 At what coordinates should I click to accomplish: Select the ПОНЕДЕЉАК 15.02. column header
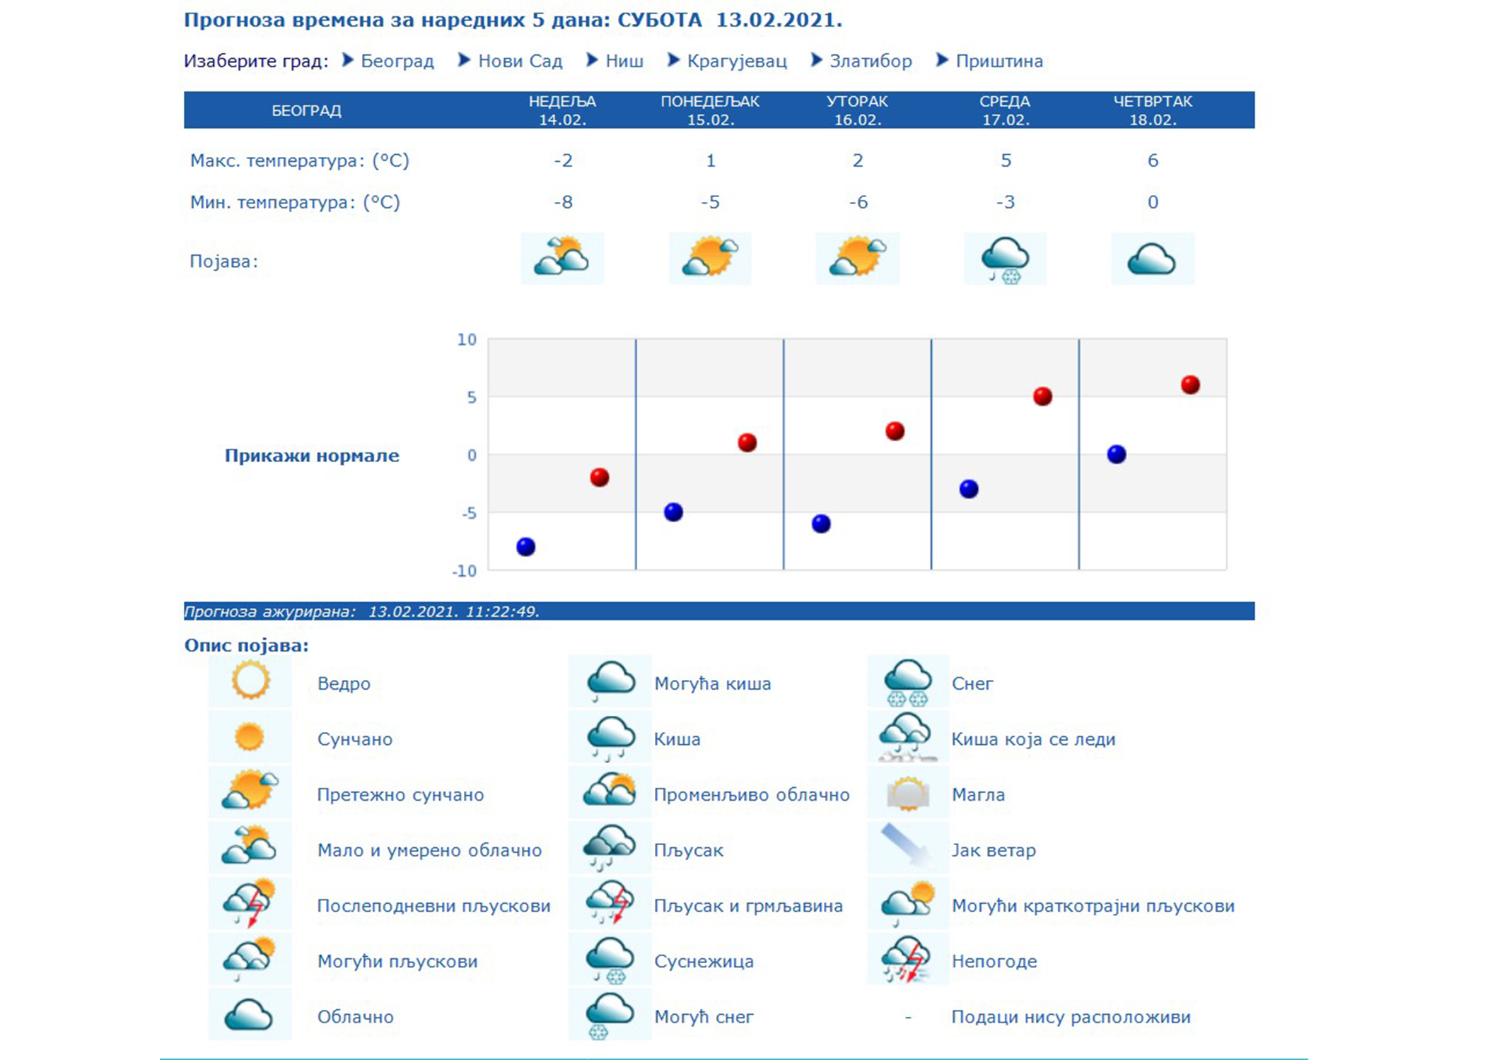[710, 110]
